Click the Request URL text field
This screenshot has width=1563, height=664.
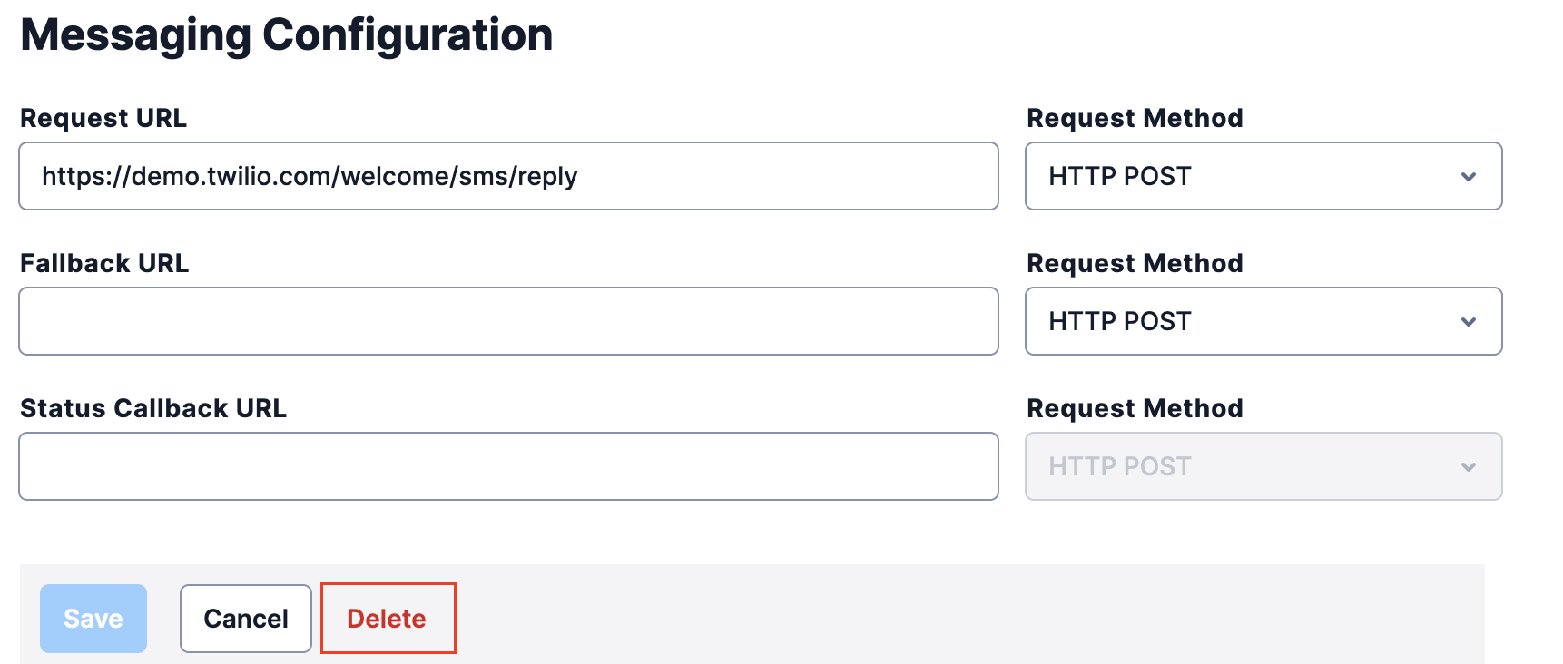click(x=508, y=176)
